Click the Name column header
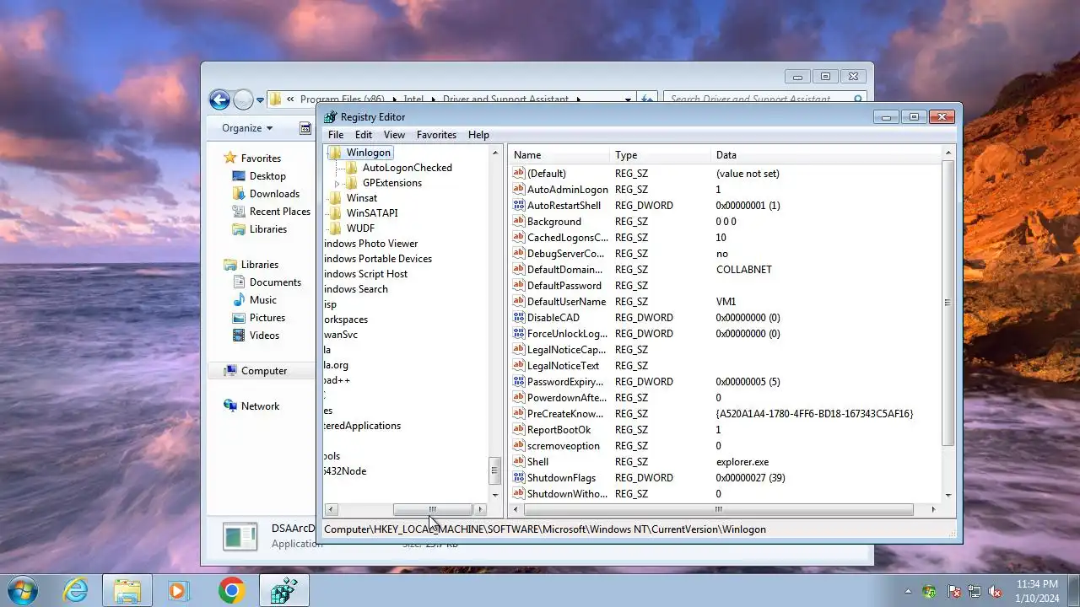 [559, 155]
